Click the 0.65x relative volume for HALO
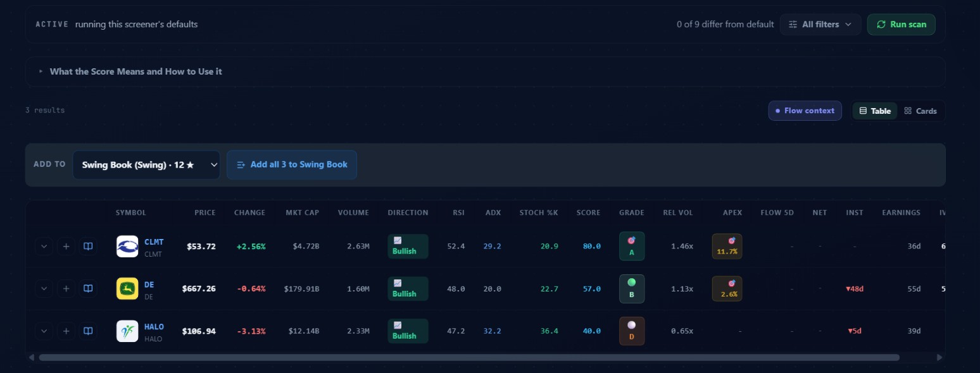Image resolution: width=980 pixels, height=373 pixels. click(x=682, y=331)
